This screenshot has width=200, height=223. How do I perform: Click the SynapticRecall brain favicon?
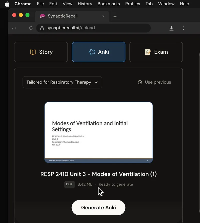[x=42, y=16]
